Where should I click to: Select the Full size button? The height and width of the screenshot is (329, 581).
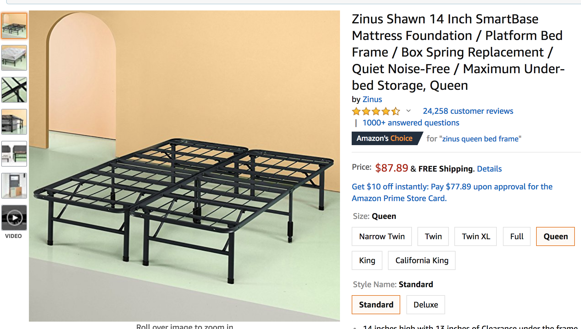(517, 236)
